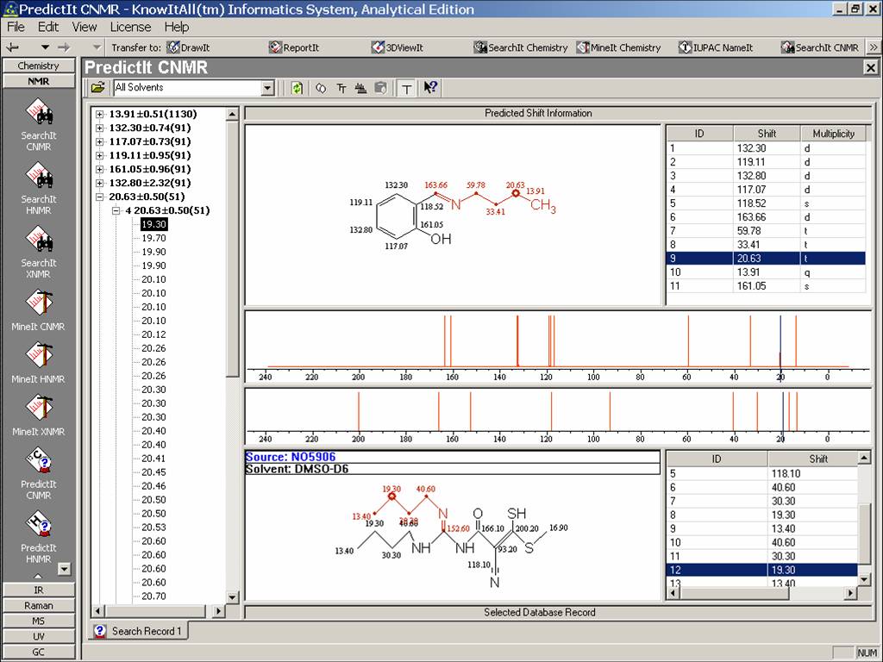This screenshot has width=883, height=662.
Task: Transfer to SearchIt Chemistry
Action: [x=521, y=48]
